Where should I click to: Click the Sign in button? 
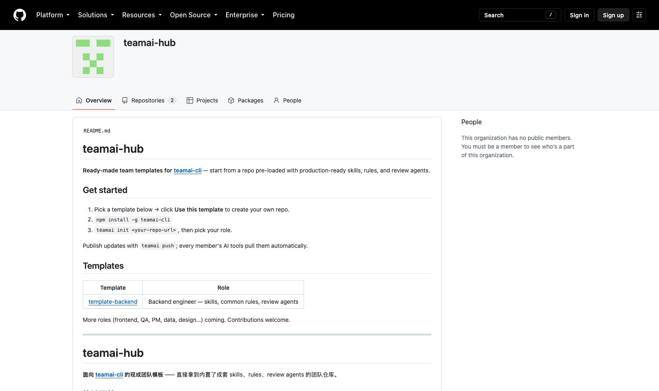point(579,15)
